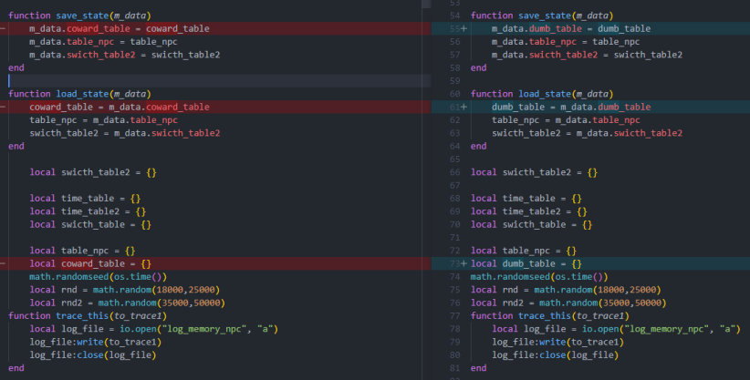750x380 pixels.
Task: Click line number 66 in the gutter
Action: click(x=452, y=172)
